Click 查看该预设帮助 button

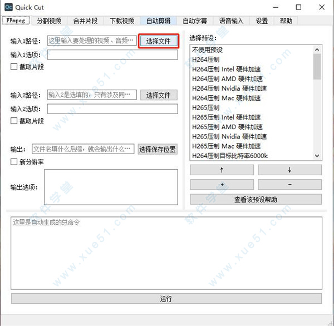tap(256, 199)
